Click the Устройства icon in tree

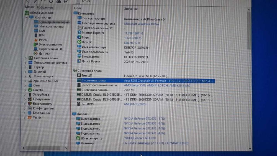point(30,94)
